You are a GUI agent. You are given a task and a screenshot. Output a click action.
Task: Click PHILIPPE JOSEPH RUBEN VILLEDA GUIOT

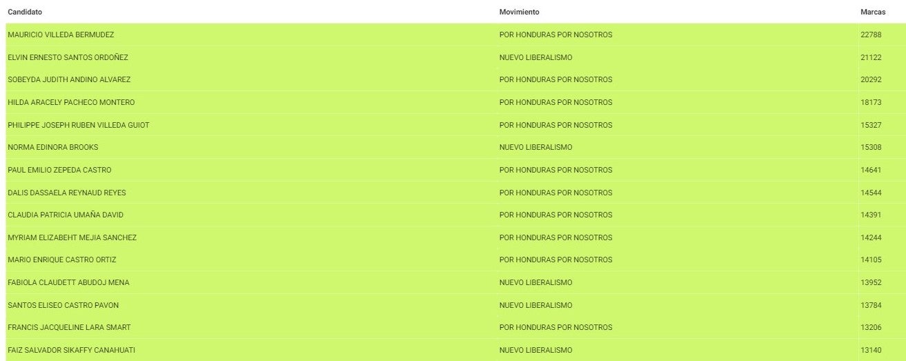coord(79,125)
